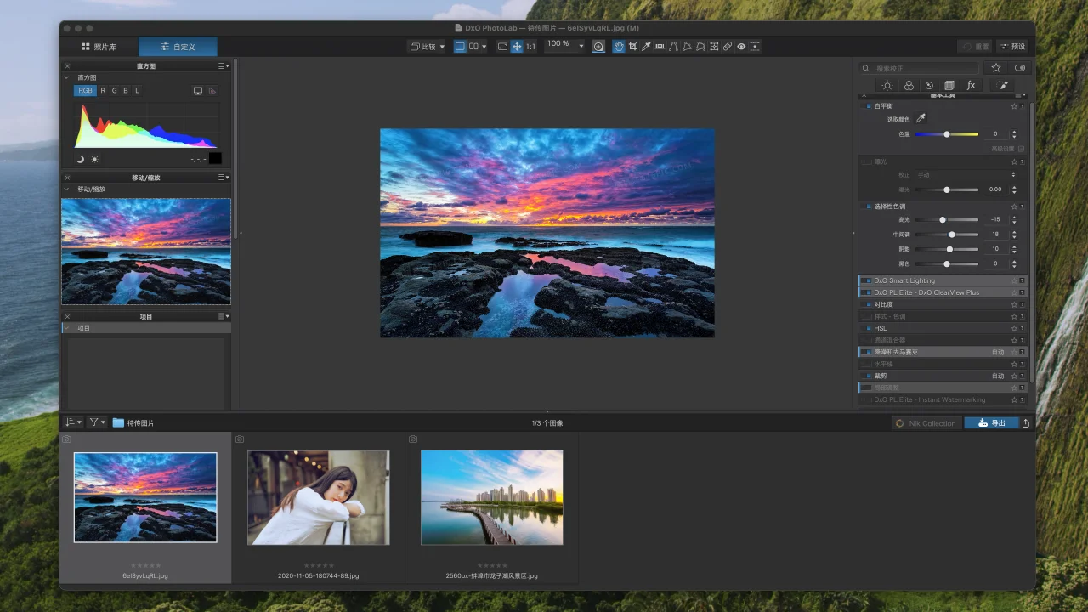The image size is (1088, 612).
Task: Open the fx effects palette filter
Action: (x=971, y=86)
